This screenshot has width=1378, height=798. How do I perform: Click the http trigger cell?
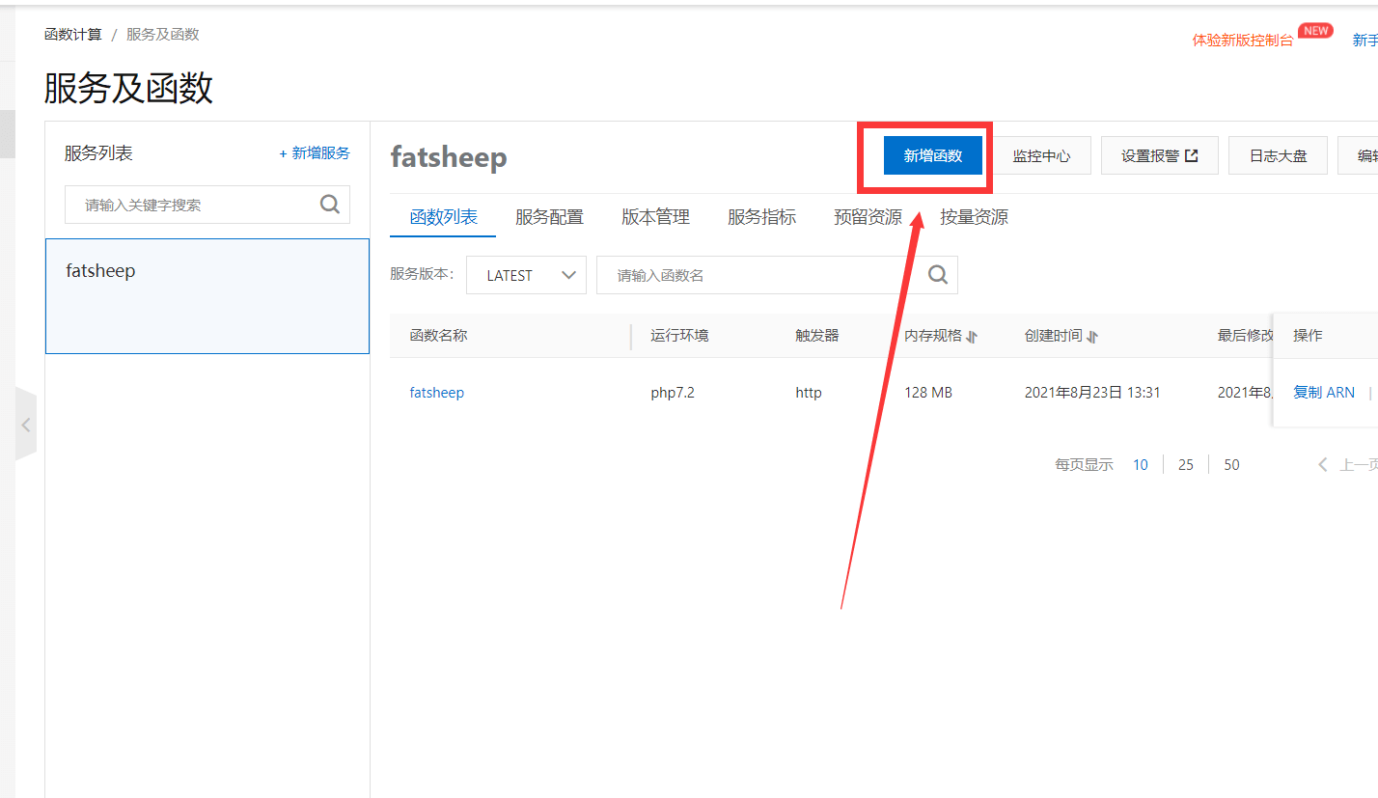coord(809,393)
